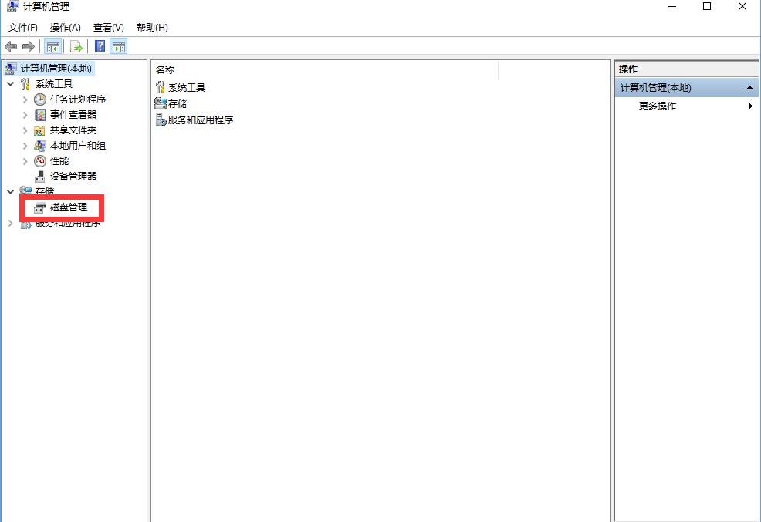
Task: Expand the 任务计划程序 tree node
Action: click(25, 99)
